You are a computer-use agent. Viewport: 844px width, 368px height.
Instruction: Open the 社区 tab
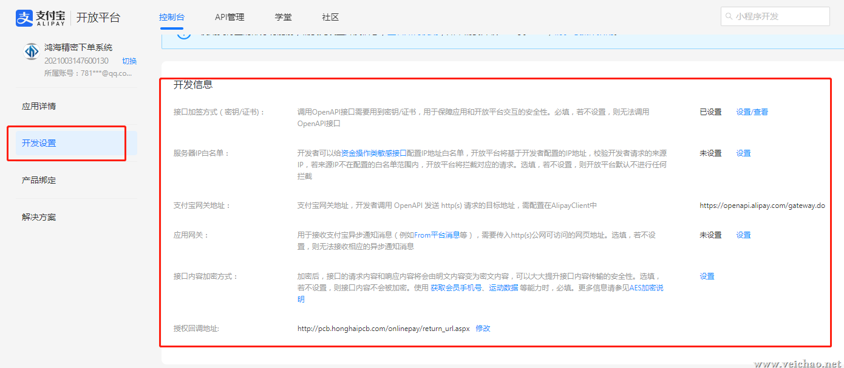coord(331,17)
